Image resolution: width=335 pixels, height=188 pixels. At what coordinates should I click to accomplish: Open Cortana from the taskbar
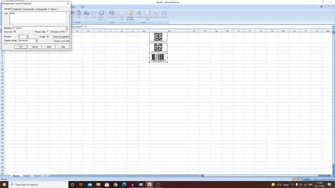click(72, 184)
